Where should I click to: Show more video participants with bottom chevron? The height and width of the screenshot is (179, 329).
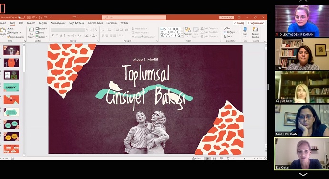(303, 174)
